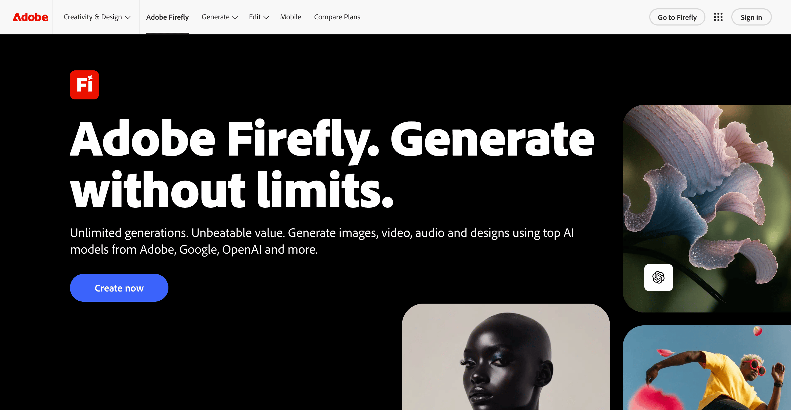
Task: Open the Compare Plans link
Action: coord(337,17)
